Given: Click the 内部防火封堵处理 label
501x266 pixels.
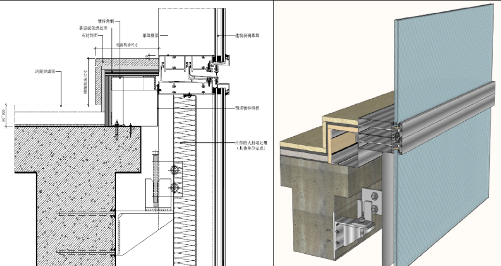Looking at the screenshot, I should (251, 143).
